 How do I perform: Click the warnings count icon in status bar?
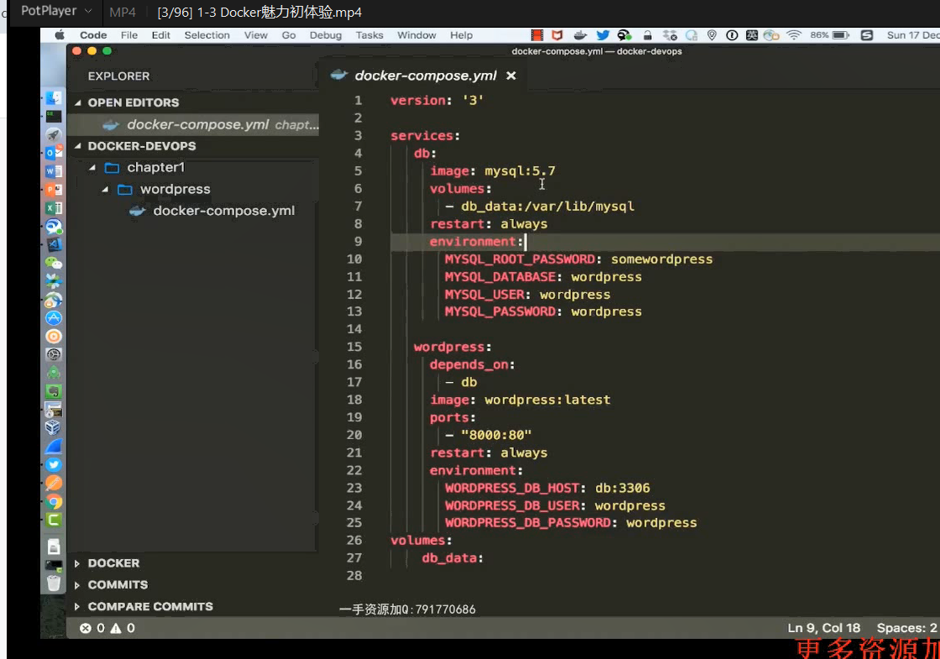[116, 628]
